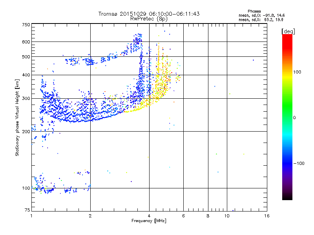The image size is (314, 235).
Task: Click the 'Phases' header text
Action: pos(254,11)
